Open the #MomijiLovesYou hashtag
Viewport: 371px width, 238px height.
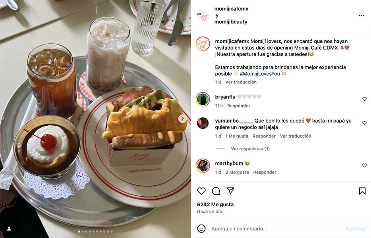click(260, 74)
